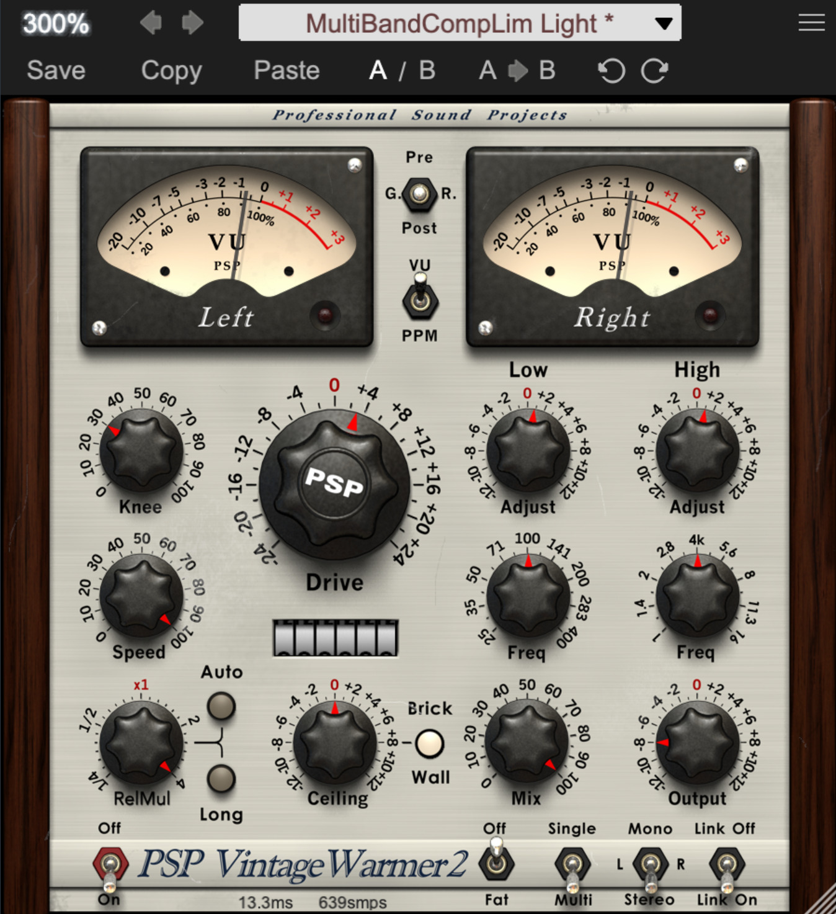This screenshot has width=836, height=914.
Task: Toggle the A / B comparison
Action: click(x=402, y=70)
